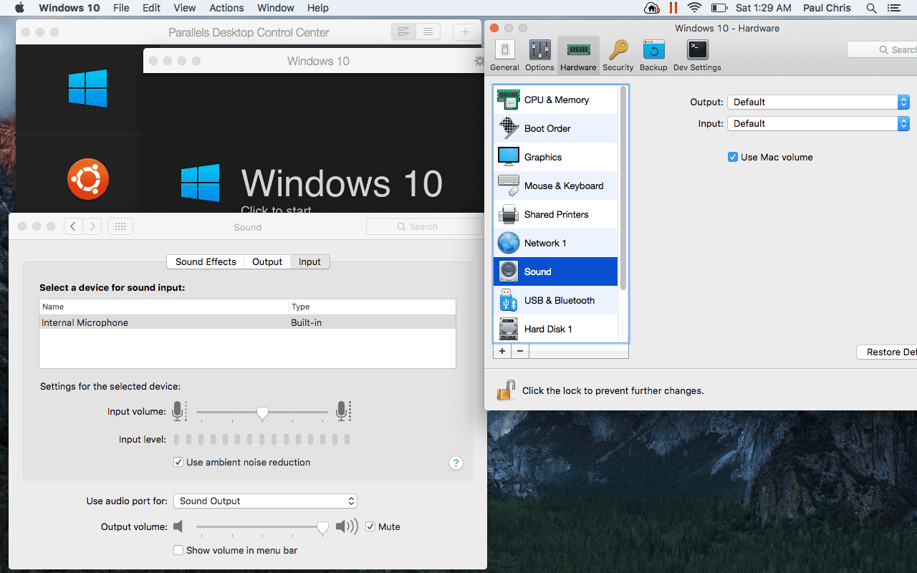Select Sound item in hardware list
The image size is (917, 573).
556,271
